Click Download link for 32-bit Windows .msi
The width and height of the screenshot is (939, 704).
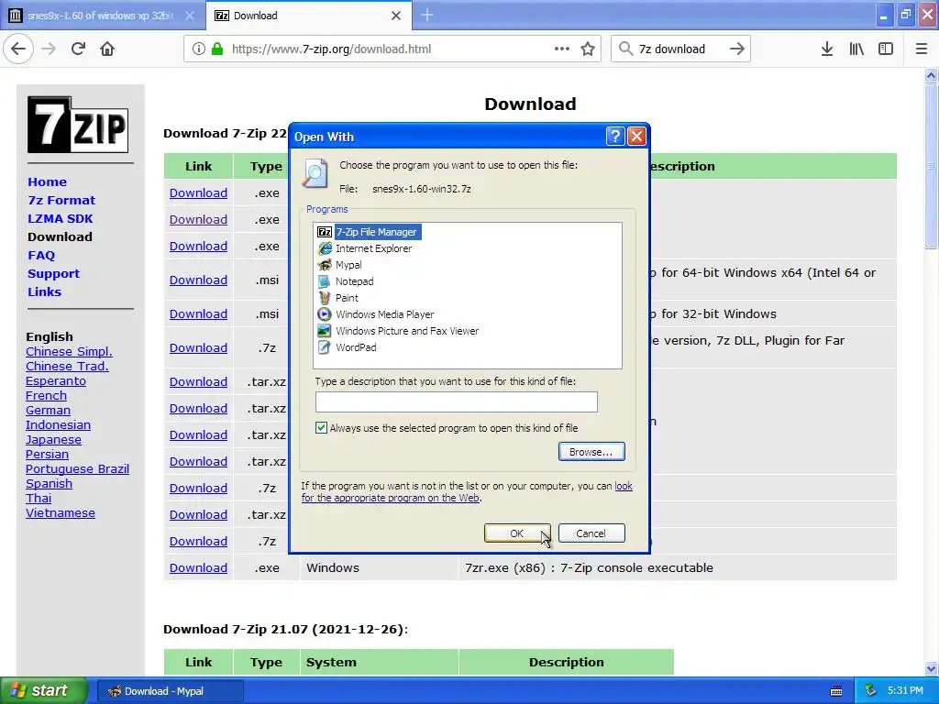pos(198,313)
